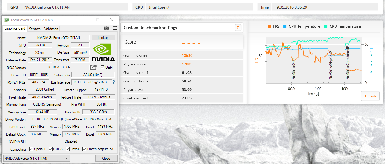Click the ROPs/TMUs value 48 / 224
Screen dimensions: 385x164
point(38,82)
